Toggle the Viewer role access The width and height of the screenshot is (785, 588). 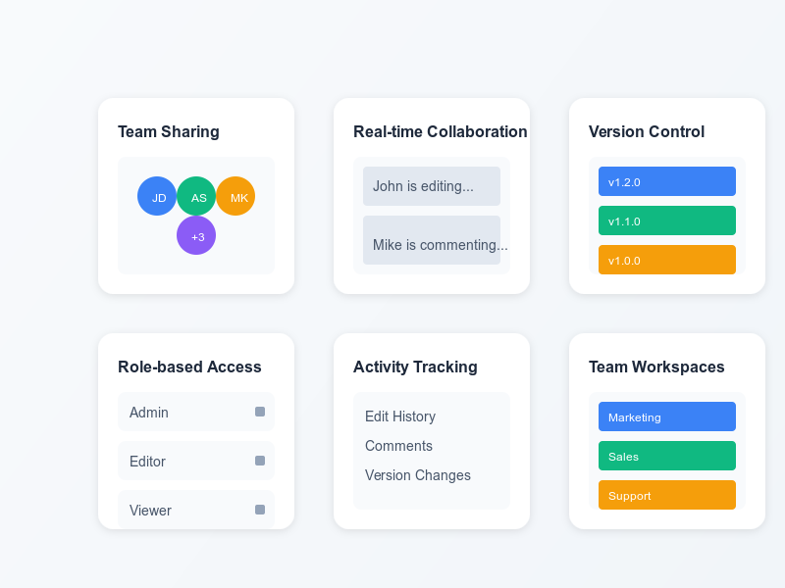click(259, 510)
